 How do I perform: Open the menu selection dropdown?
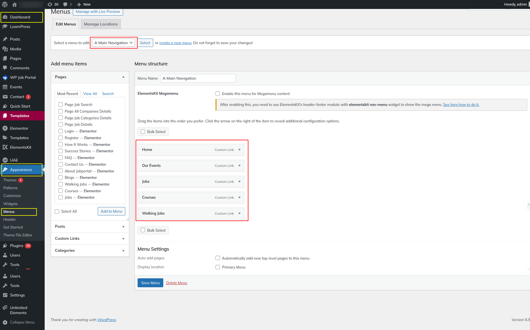[x=113, y=43]
